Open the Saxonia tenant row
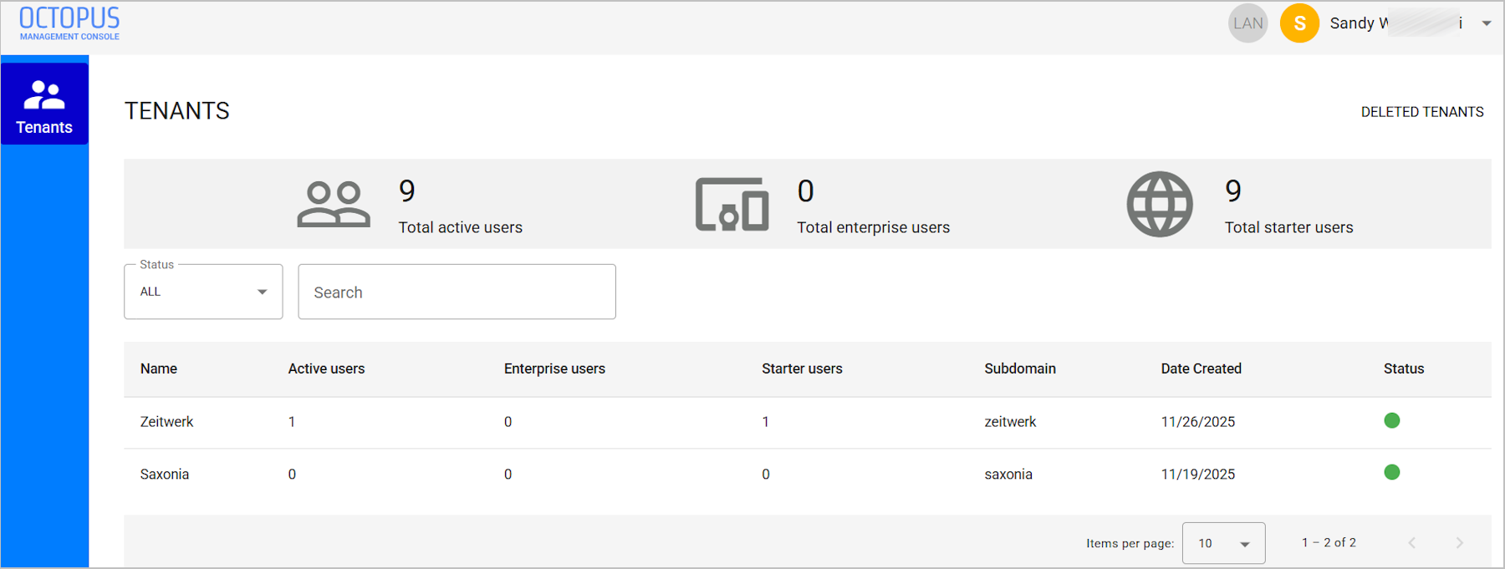Viewport: 1505px width, 569px height. click(x=808, y=475)
